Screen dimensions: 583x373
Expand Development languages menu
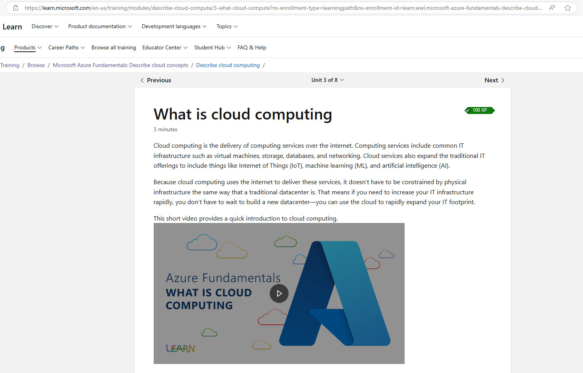[x=174, y=26]
